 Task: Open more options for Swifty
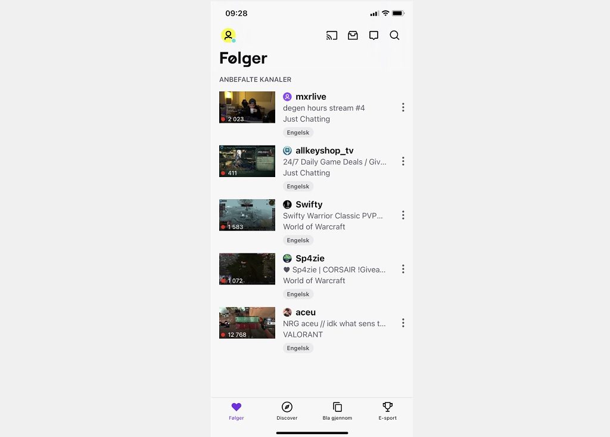click(403, 215)
